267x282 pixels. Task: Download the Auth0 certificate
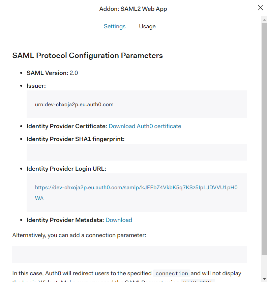pyautogui.click(x=145, y=126)
